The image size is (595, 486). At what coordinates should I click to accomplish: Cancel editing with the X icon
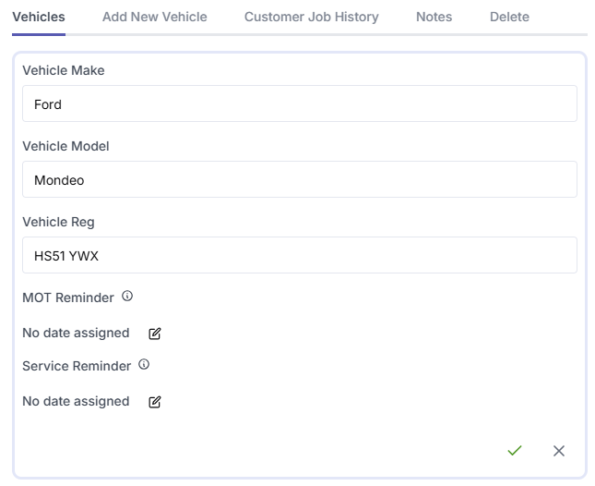pyautogui.click(x=559, y=451)
